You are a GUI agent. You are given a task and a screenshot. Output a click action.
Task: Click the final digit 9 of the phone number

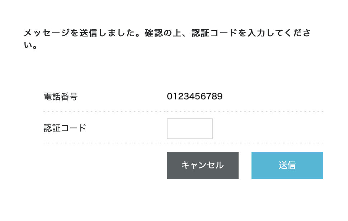point(220,97)
